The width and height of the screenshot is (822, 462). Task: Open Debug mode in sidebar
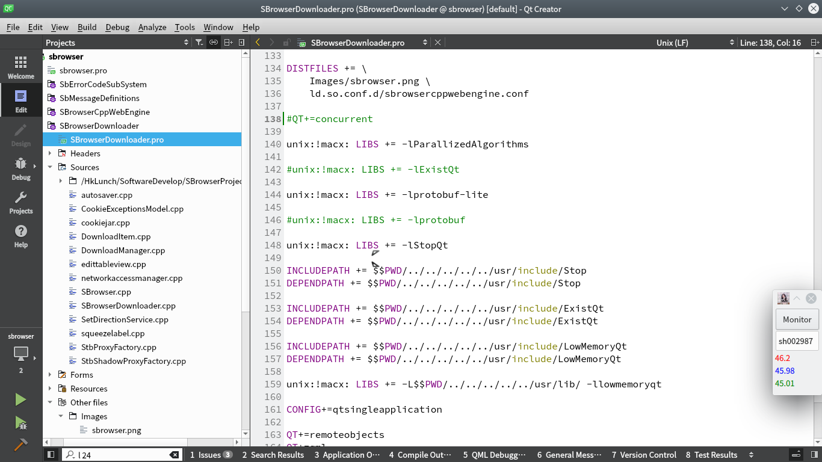click(x=21, y=168)
